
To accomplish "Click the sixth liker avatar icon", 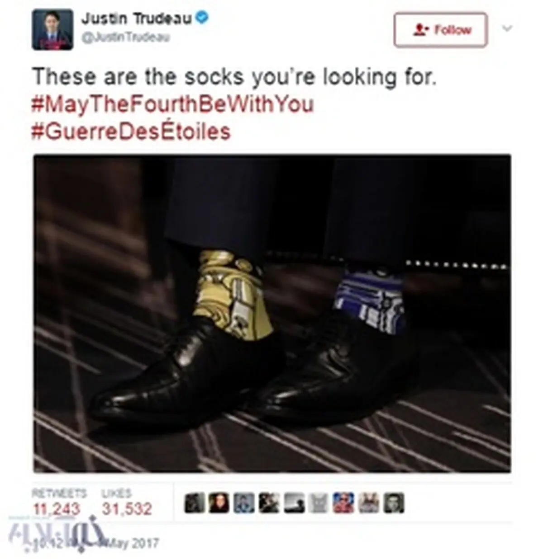I will (x=319, y=503).
